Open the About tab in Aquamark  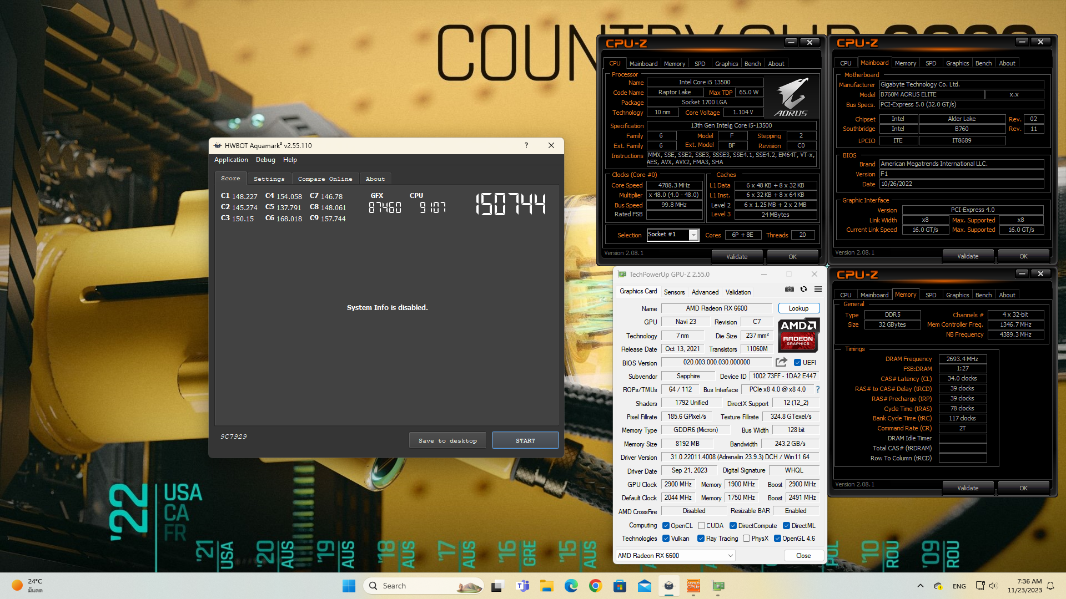375,179
